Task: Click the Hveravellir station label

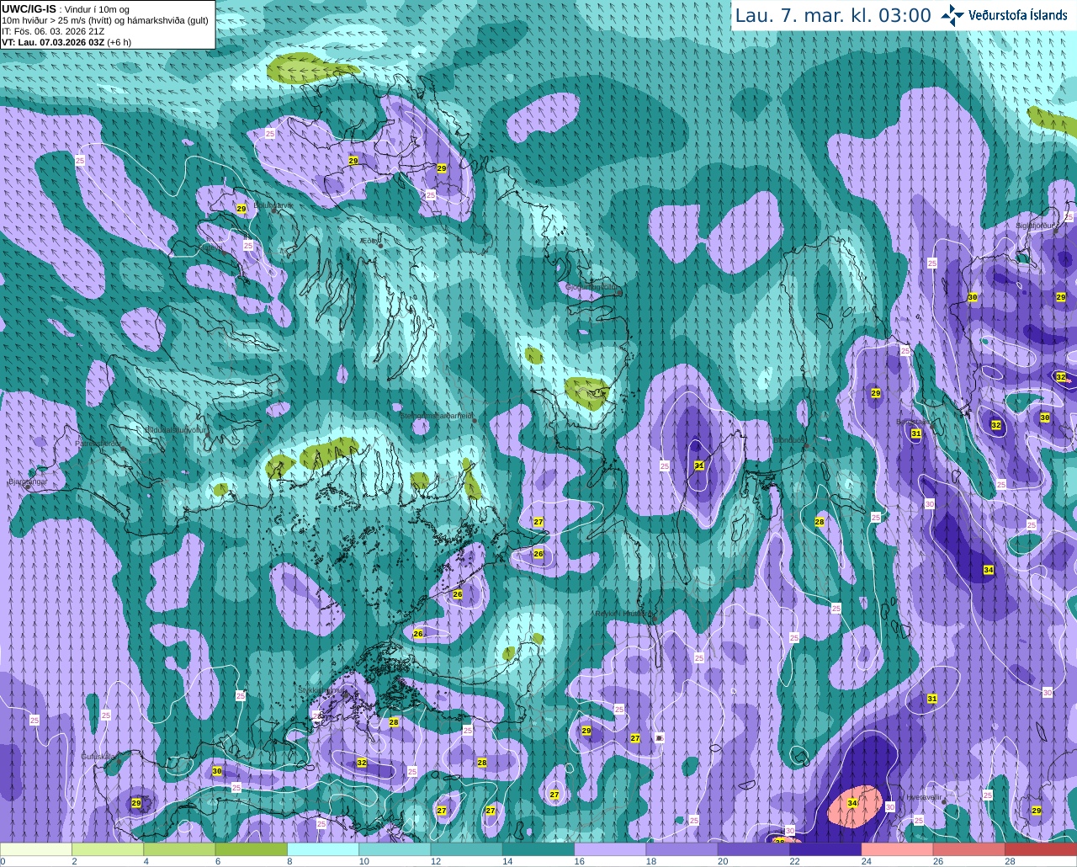Action: pyautogui.click(x=925, y=797)
